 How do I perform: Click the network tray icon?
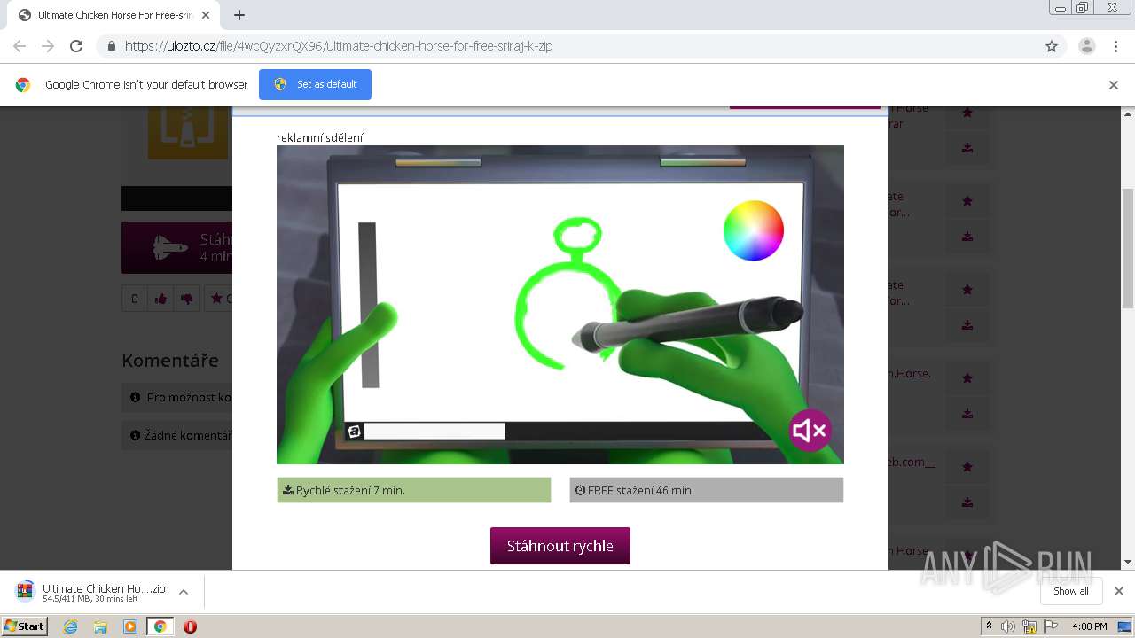pyautogui.click(x=1029, y=626)
